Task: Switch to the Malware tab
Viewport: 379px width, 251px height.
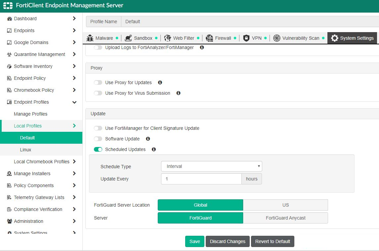Action: (102, 38)
